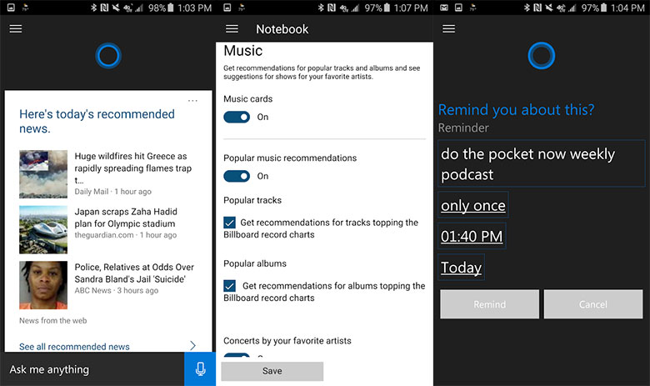Select the Remind you about this? heading
Screen dimensions: 650x386
[516, 110]
